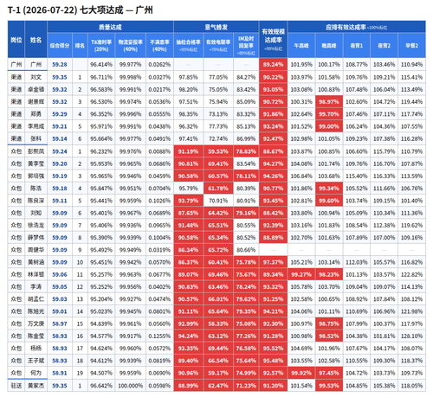The height and width of the screenshot is (397, 433).
Task: Click the 119.62% cell
Action: (411, 225)
